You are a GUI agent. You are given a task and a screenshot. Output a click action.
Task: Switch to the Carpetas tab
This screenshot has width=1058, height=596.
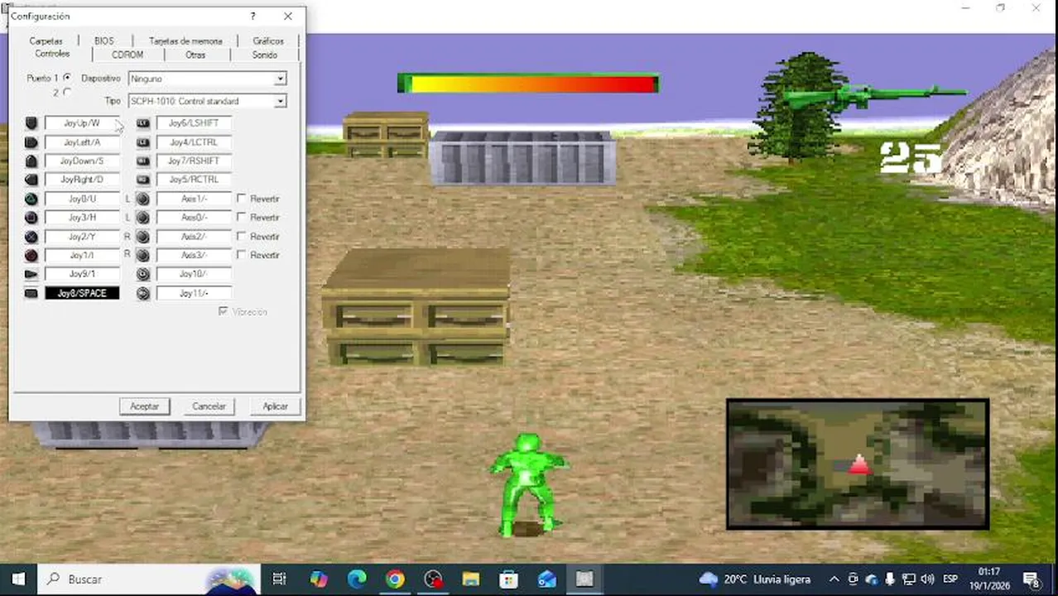46,41
